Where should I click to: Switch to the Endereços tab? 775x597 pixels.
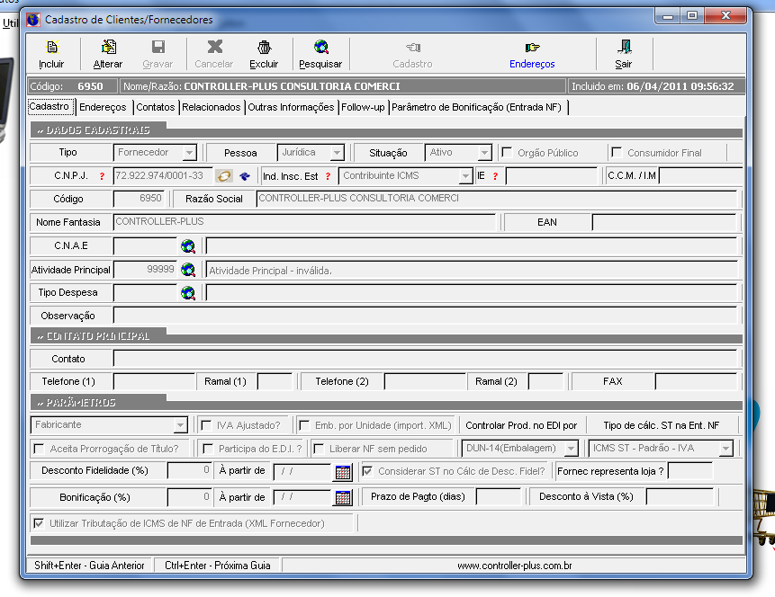(x=103, y=107)
